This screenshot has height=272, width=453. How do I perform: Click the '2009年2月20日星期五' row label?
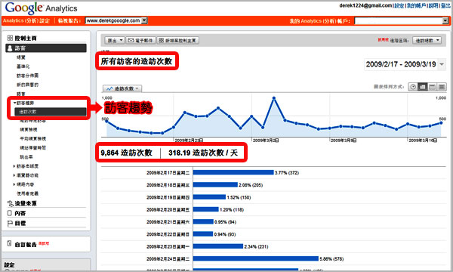point(168,209)
